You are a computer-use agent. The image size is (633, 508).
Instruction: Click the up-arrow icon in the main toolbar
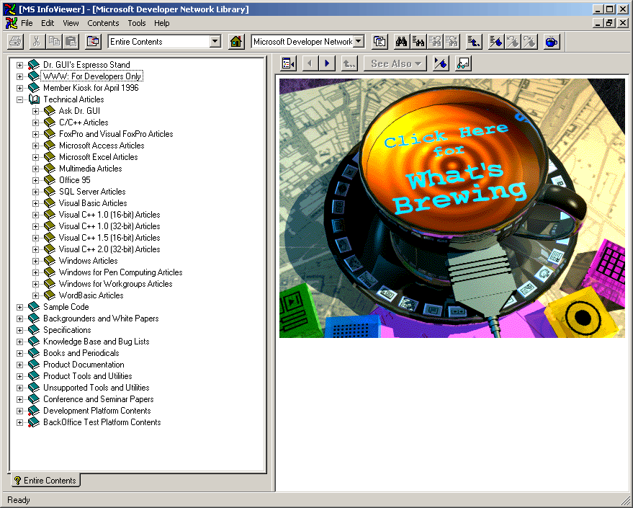point(474,42)
